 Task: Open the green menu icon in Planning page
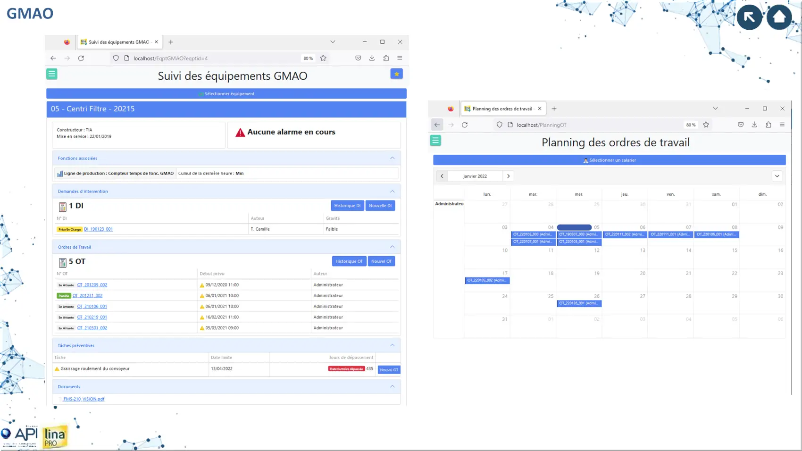435,141
